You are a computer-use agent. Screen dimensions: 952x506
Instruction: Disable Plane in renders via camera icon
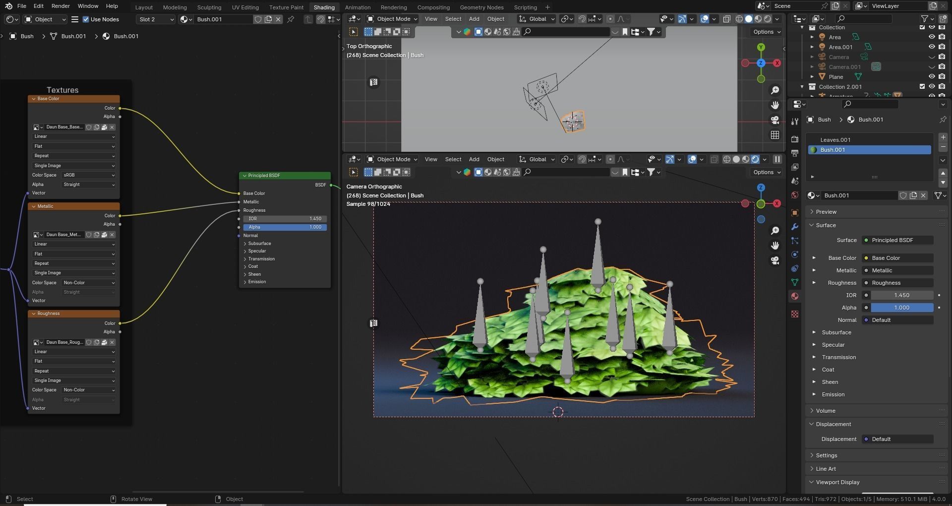[942, 77]
